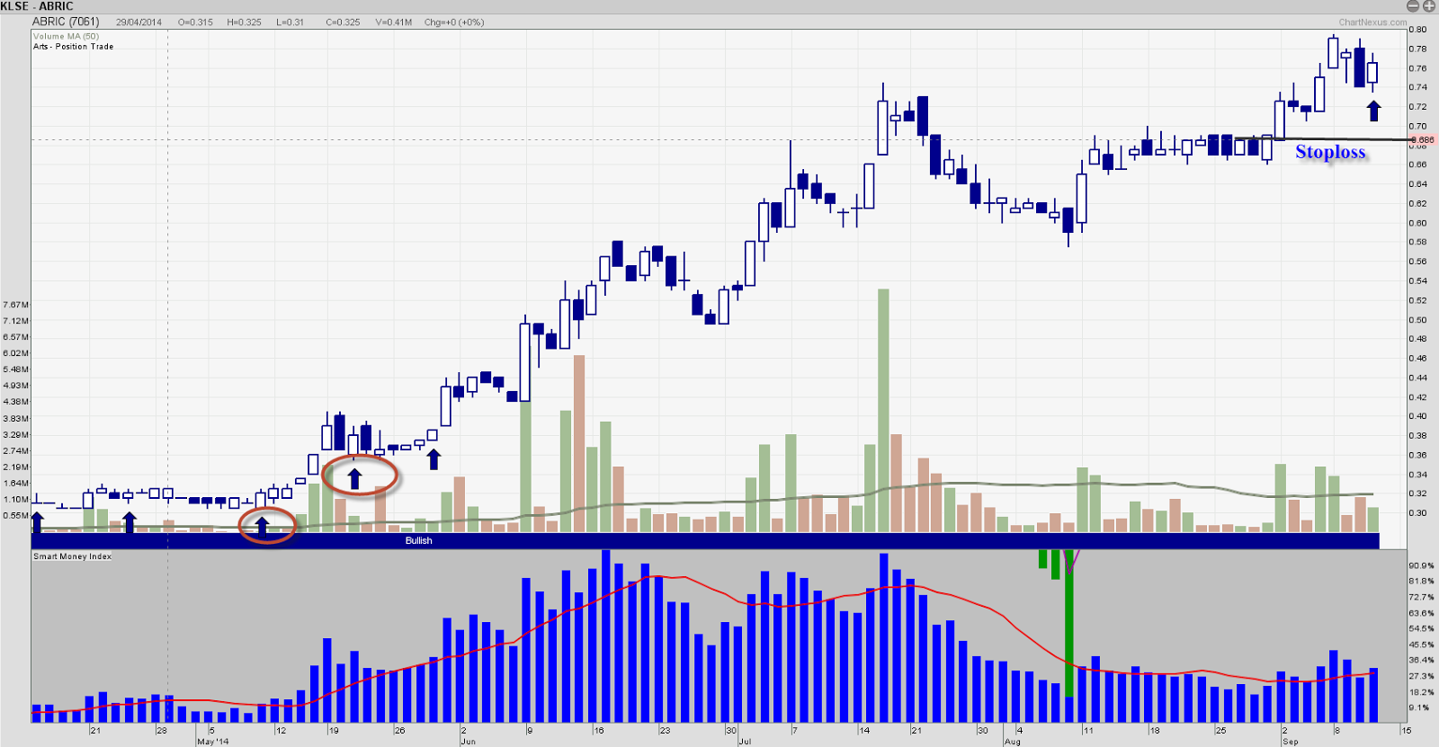The height and width of the screenshot is (747, 1439).
Task: Click the highlighted 0.686 price marker
Action: tap(1423, 139)
